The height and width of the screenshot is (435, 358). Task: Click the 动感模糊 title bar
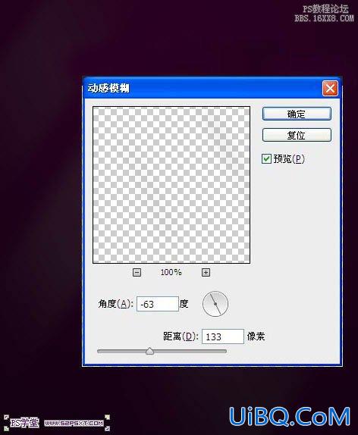tap(212, 88)
